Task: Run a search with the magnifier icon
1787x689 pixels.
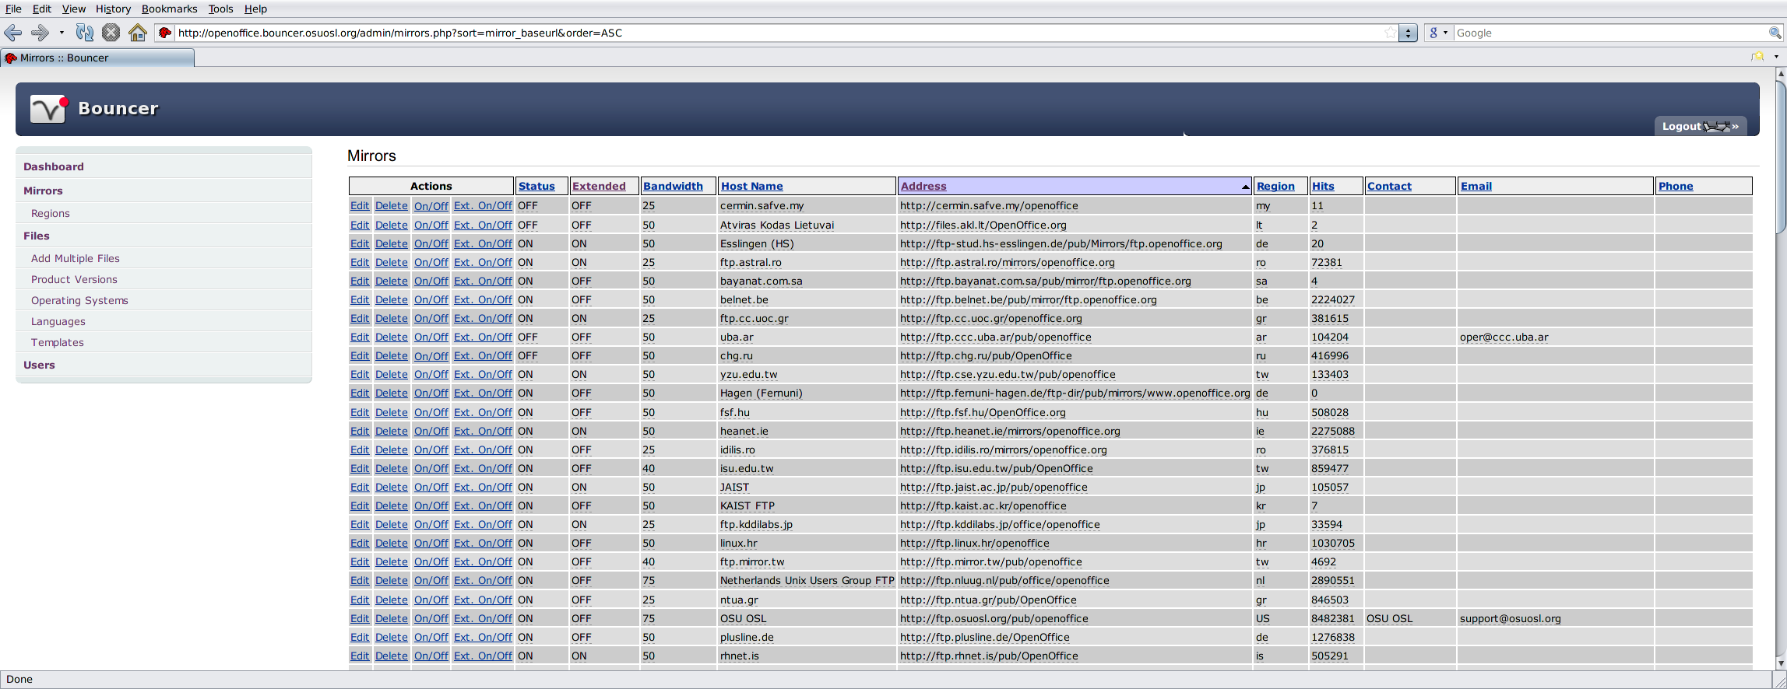Action: click(x=1775, y=33)
